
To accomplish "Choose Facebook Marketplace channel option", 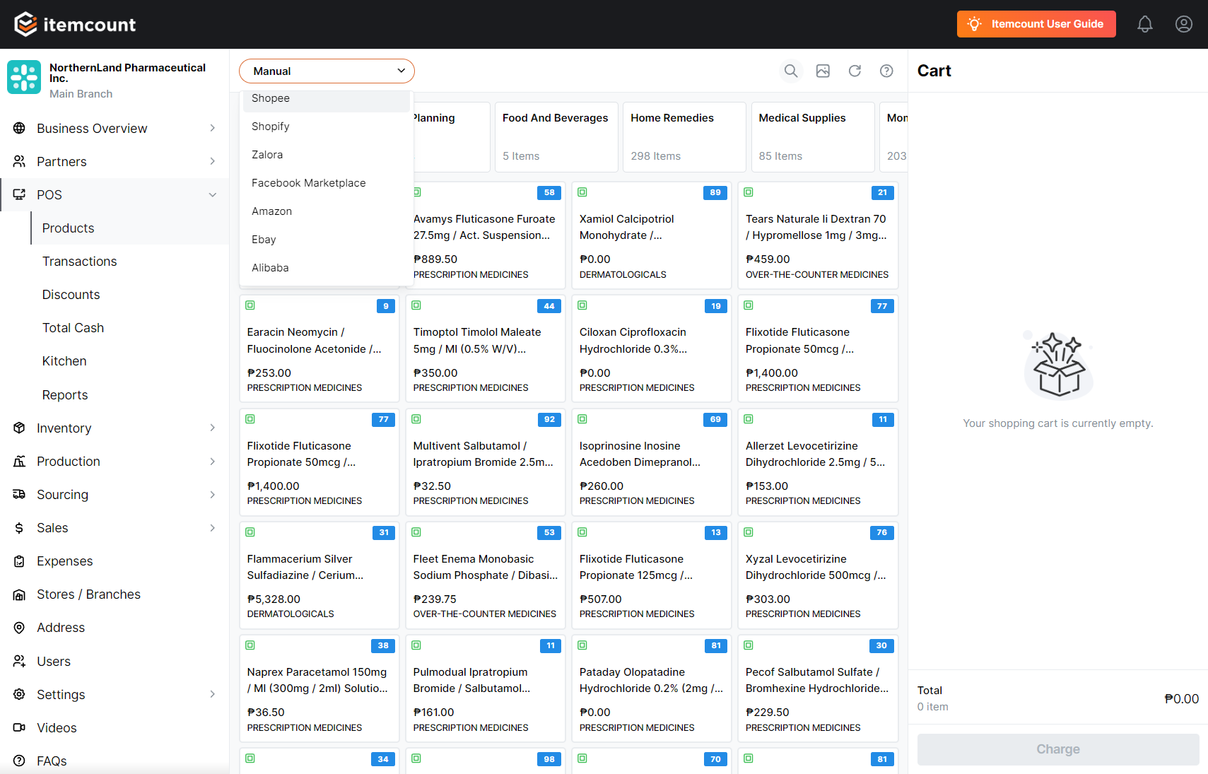I will (x=327, y=183).
